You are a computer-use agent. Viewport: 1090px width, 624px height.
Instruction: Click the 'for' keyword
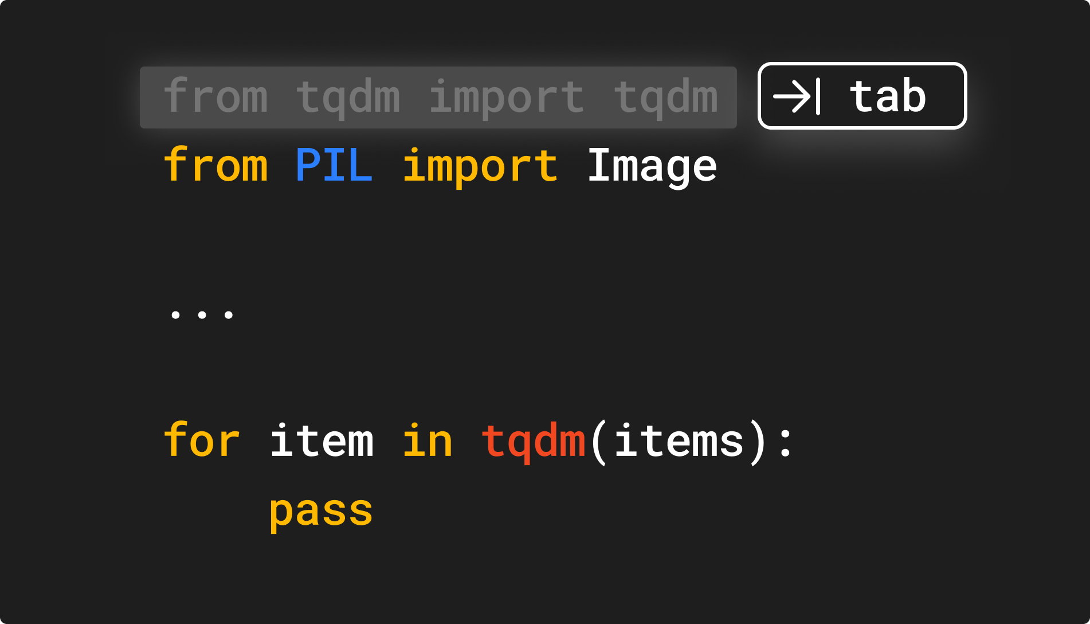click(202, 440)
